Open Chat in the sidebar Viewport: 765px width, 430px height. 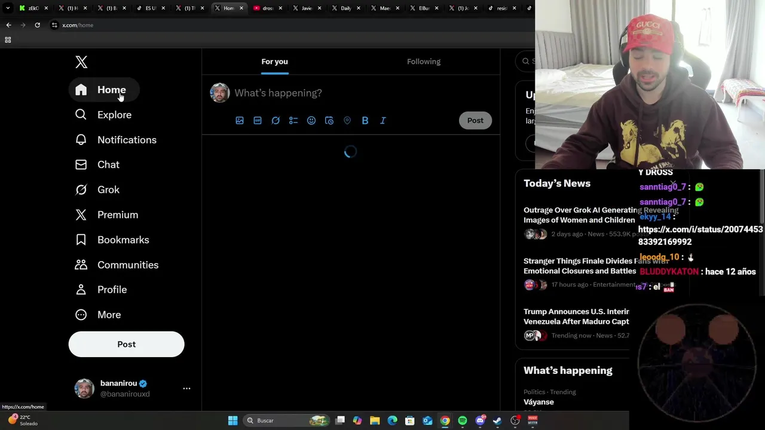click(x=97, y=165)
